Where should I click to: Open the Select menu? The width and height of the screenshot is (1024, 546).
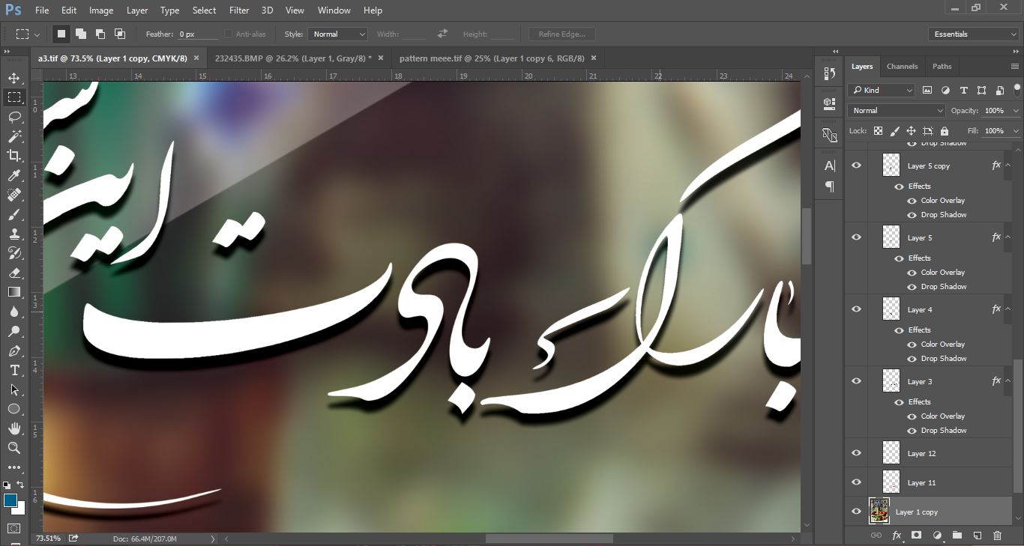[x=204, y=10]
